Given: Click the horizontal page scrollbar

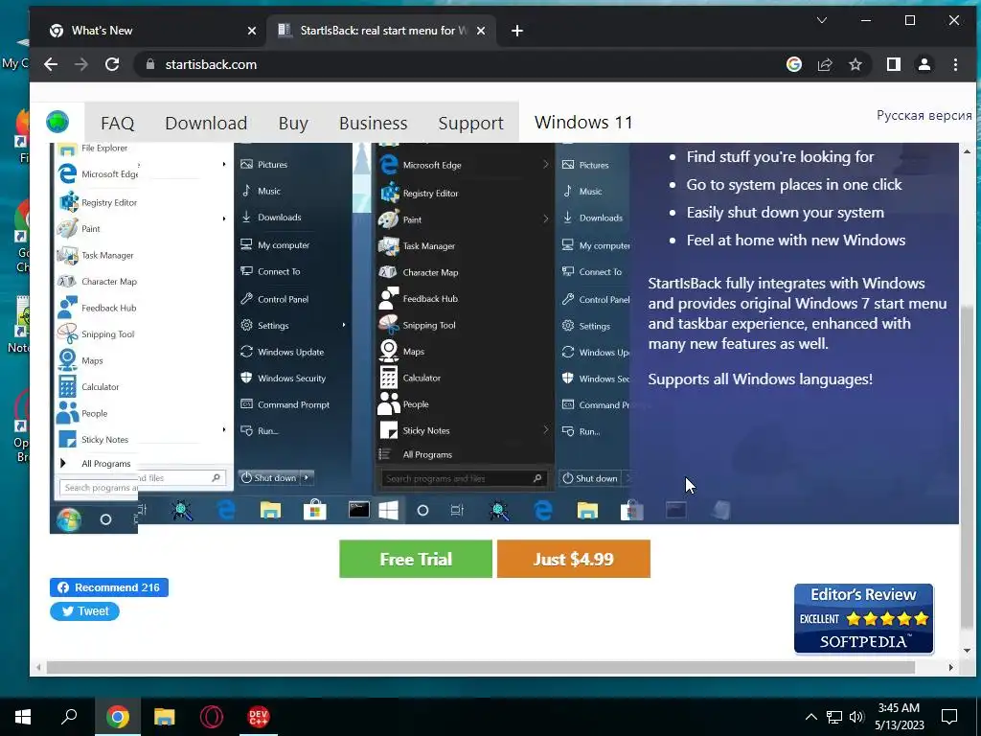Looking at the screenshot, I should [x=481, y=668].
